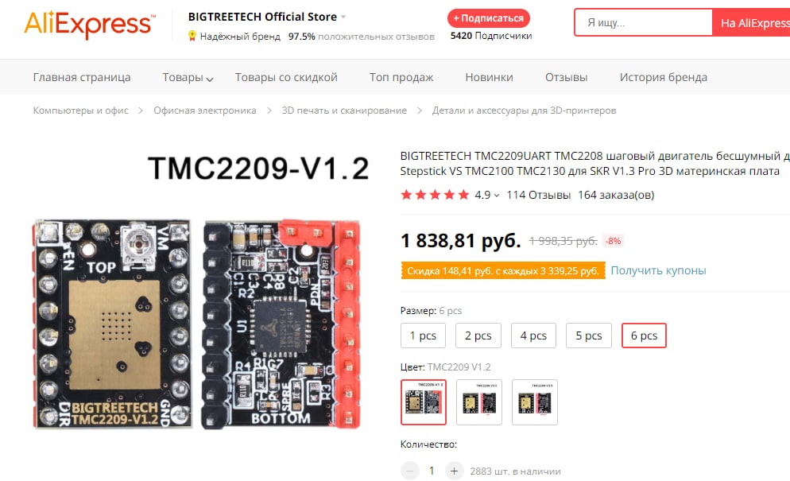The image size is (790, 481).
Task: Choose the 6 pcs size option
Action: tap(644, 336)
